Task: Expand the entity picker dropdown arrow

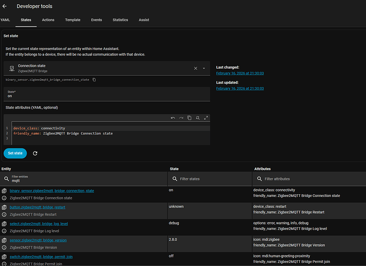Action: tap(204, 68)
